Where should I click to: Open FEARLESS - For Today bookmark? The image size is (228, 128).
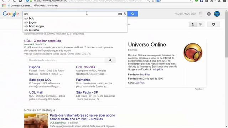[x=46, y=6]
